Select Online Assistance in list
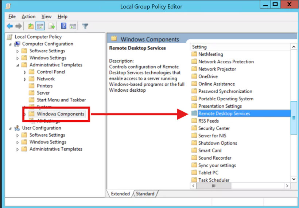The height and width of the screenshot is (208, 299). [x=217, y=84]
